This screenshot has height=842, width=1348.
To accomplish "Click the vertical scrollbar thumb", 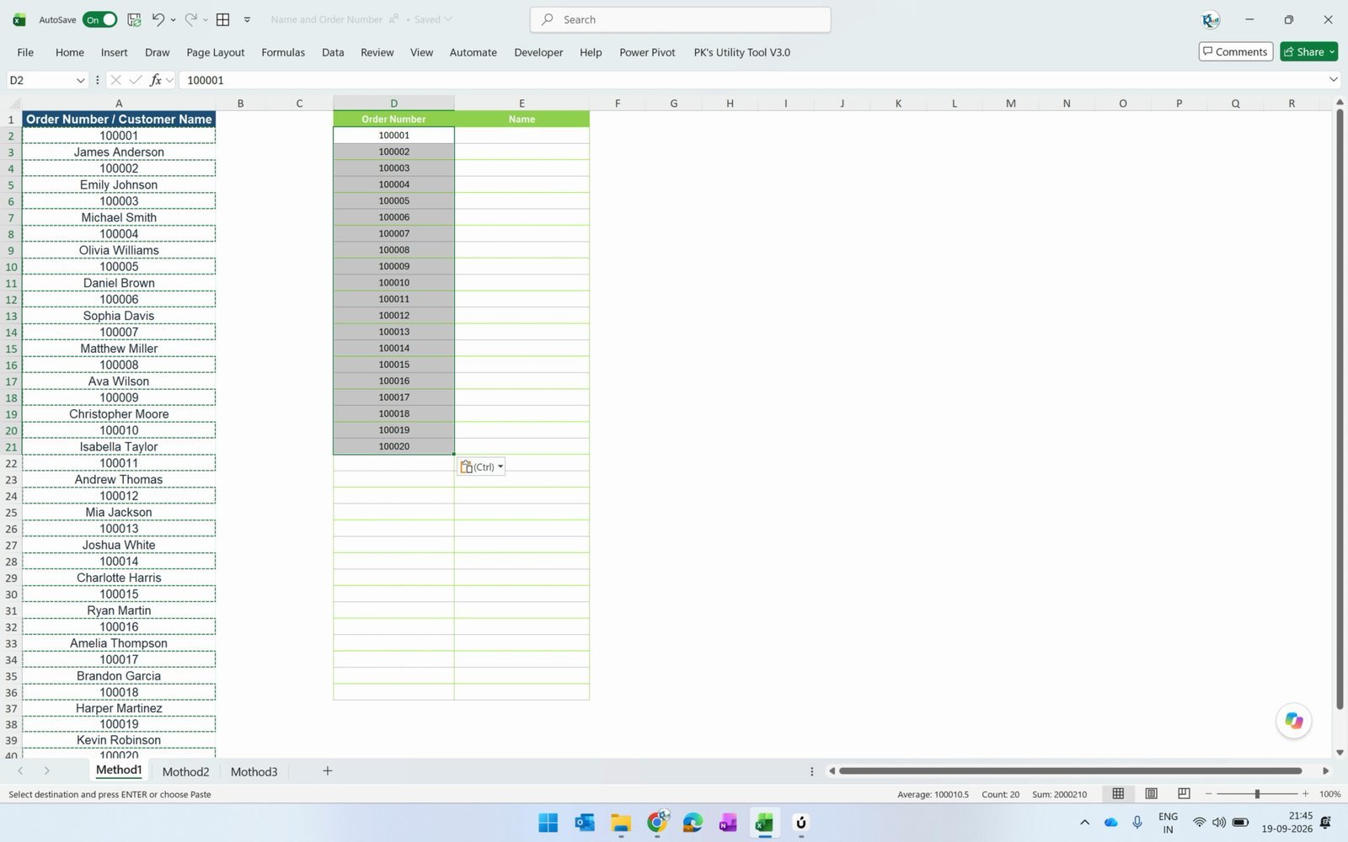I will [1340, 408].
